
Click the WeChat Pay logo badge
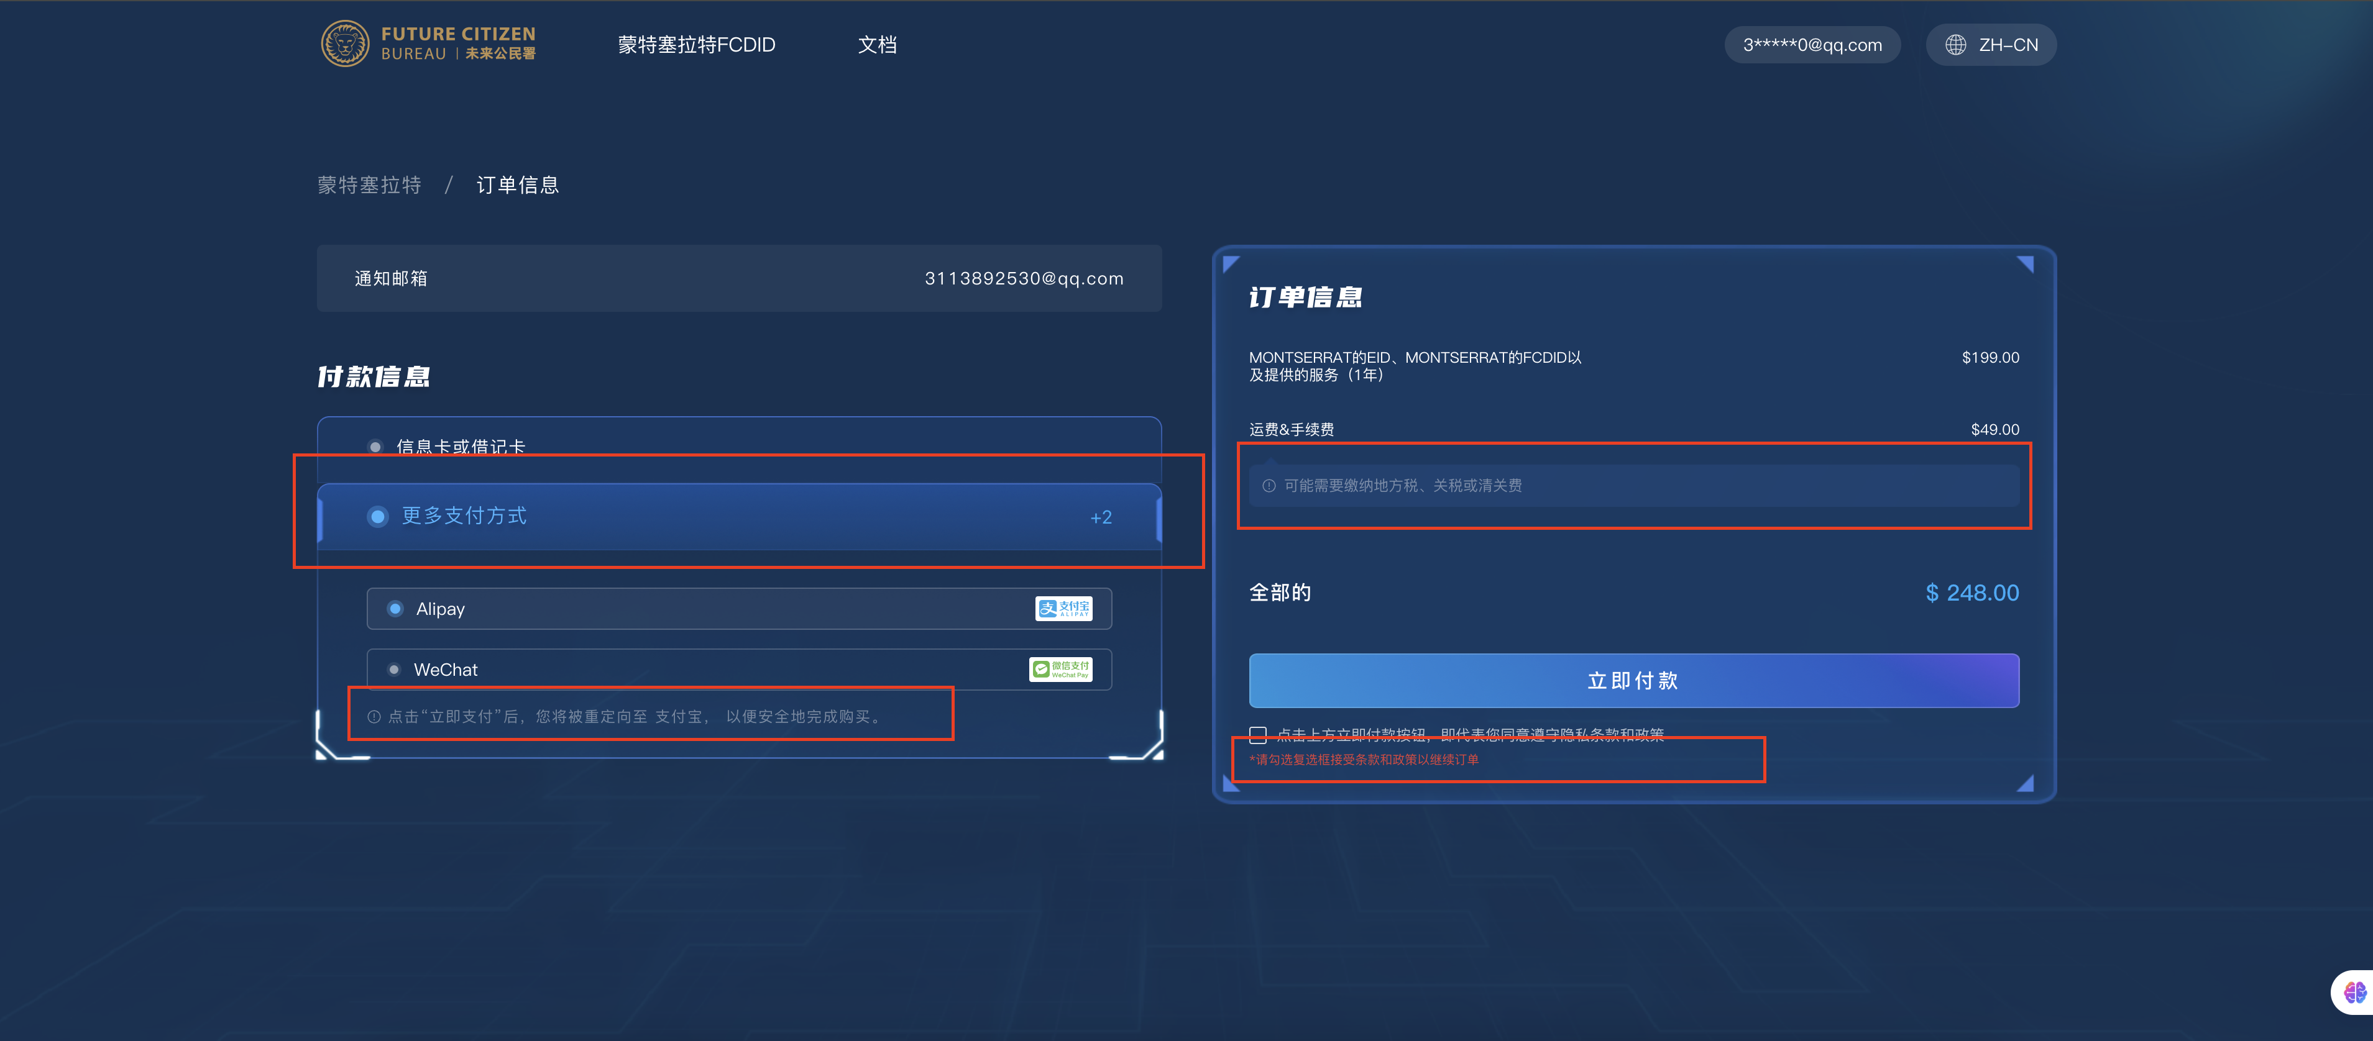click(1060, 669)
